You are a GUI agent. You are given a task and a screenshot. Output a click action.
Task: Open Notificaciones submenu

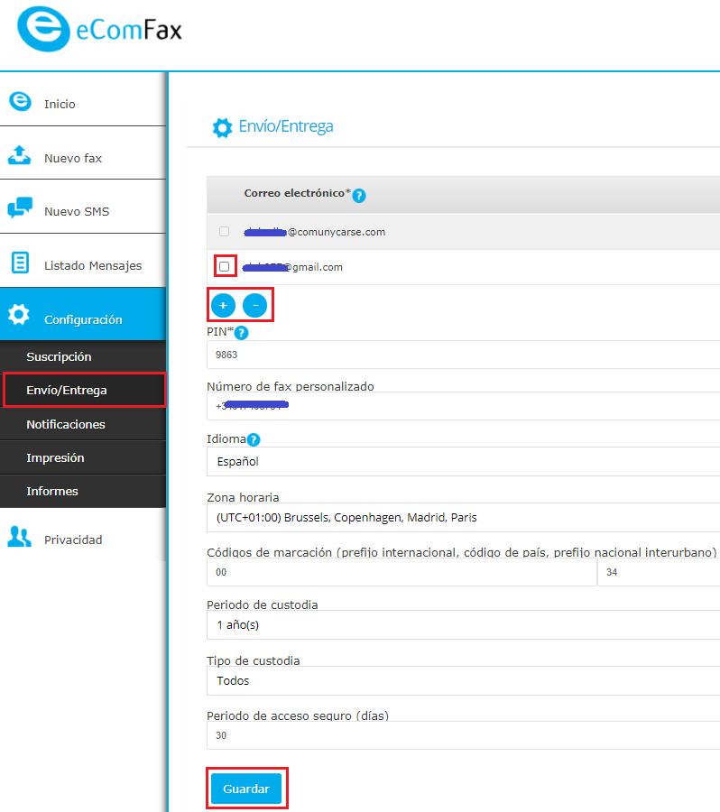click(83, 424)
